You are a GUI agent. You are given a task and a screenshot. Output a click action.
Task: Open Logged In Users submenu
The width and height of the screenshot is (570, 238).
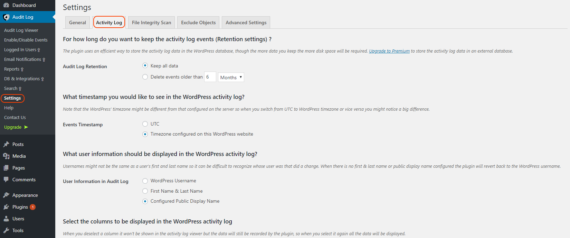tap(20, 50)
